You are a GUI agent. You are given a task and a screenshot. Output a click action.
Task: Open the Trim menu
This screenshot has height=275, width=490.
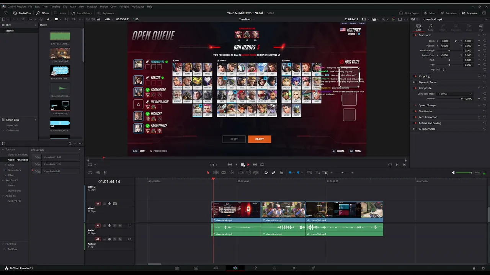[x=45, y=6]
